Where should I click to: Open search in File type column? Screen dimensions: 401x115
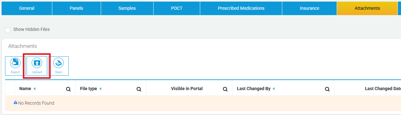pos(139,89)
